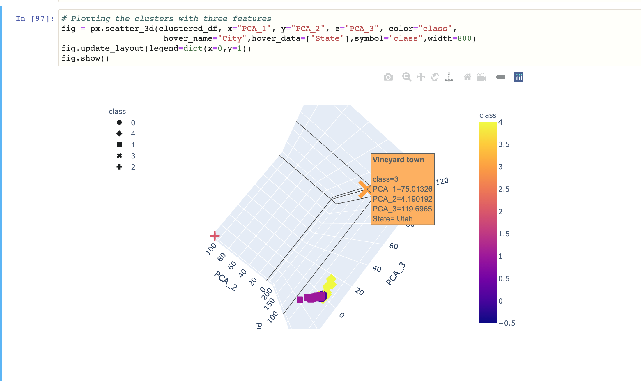Click the −0.5 tick on the colorbar
641x381 pixels.
click(507, 323)
